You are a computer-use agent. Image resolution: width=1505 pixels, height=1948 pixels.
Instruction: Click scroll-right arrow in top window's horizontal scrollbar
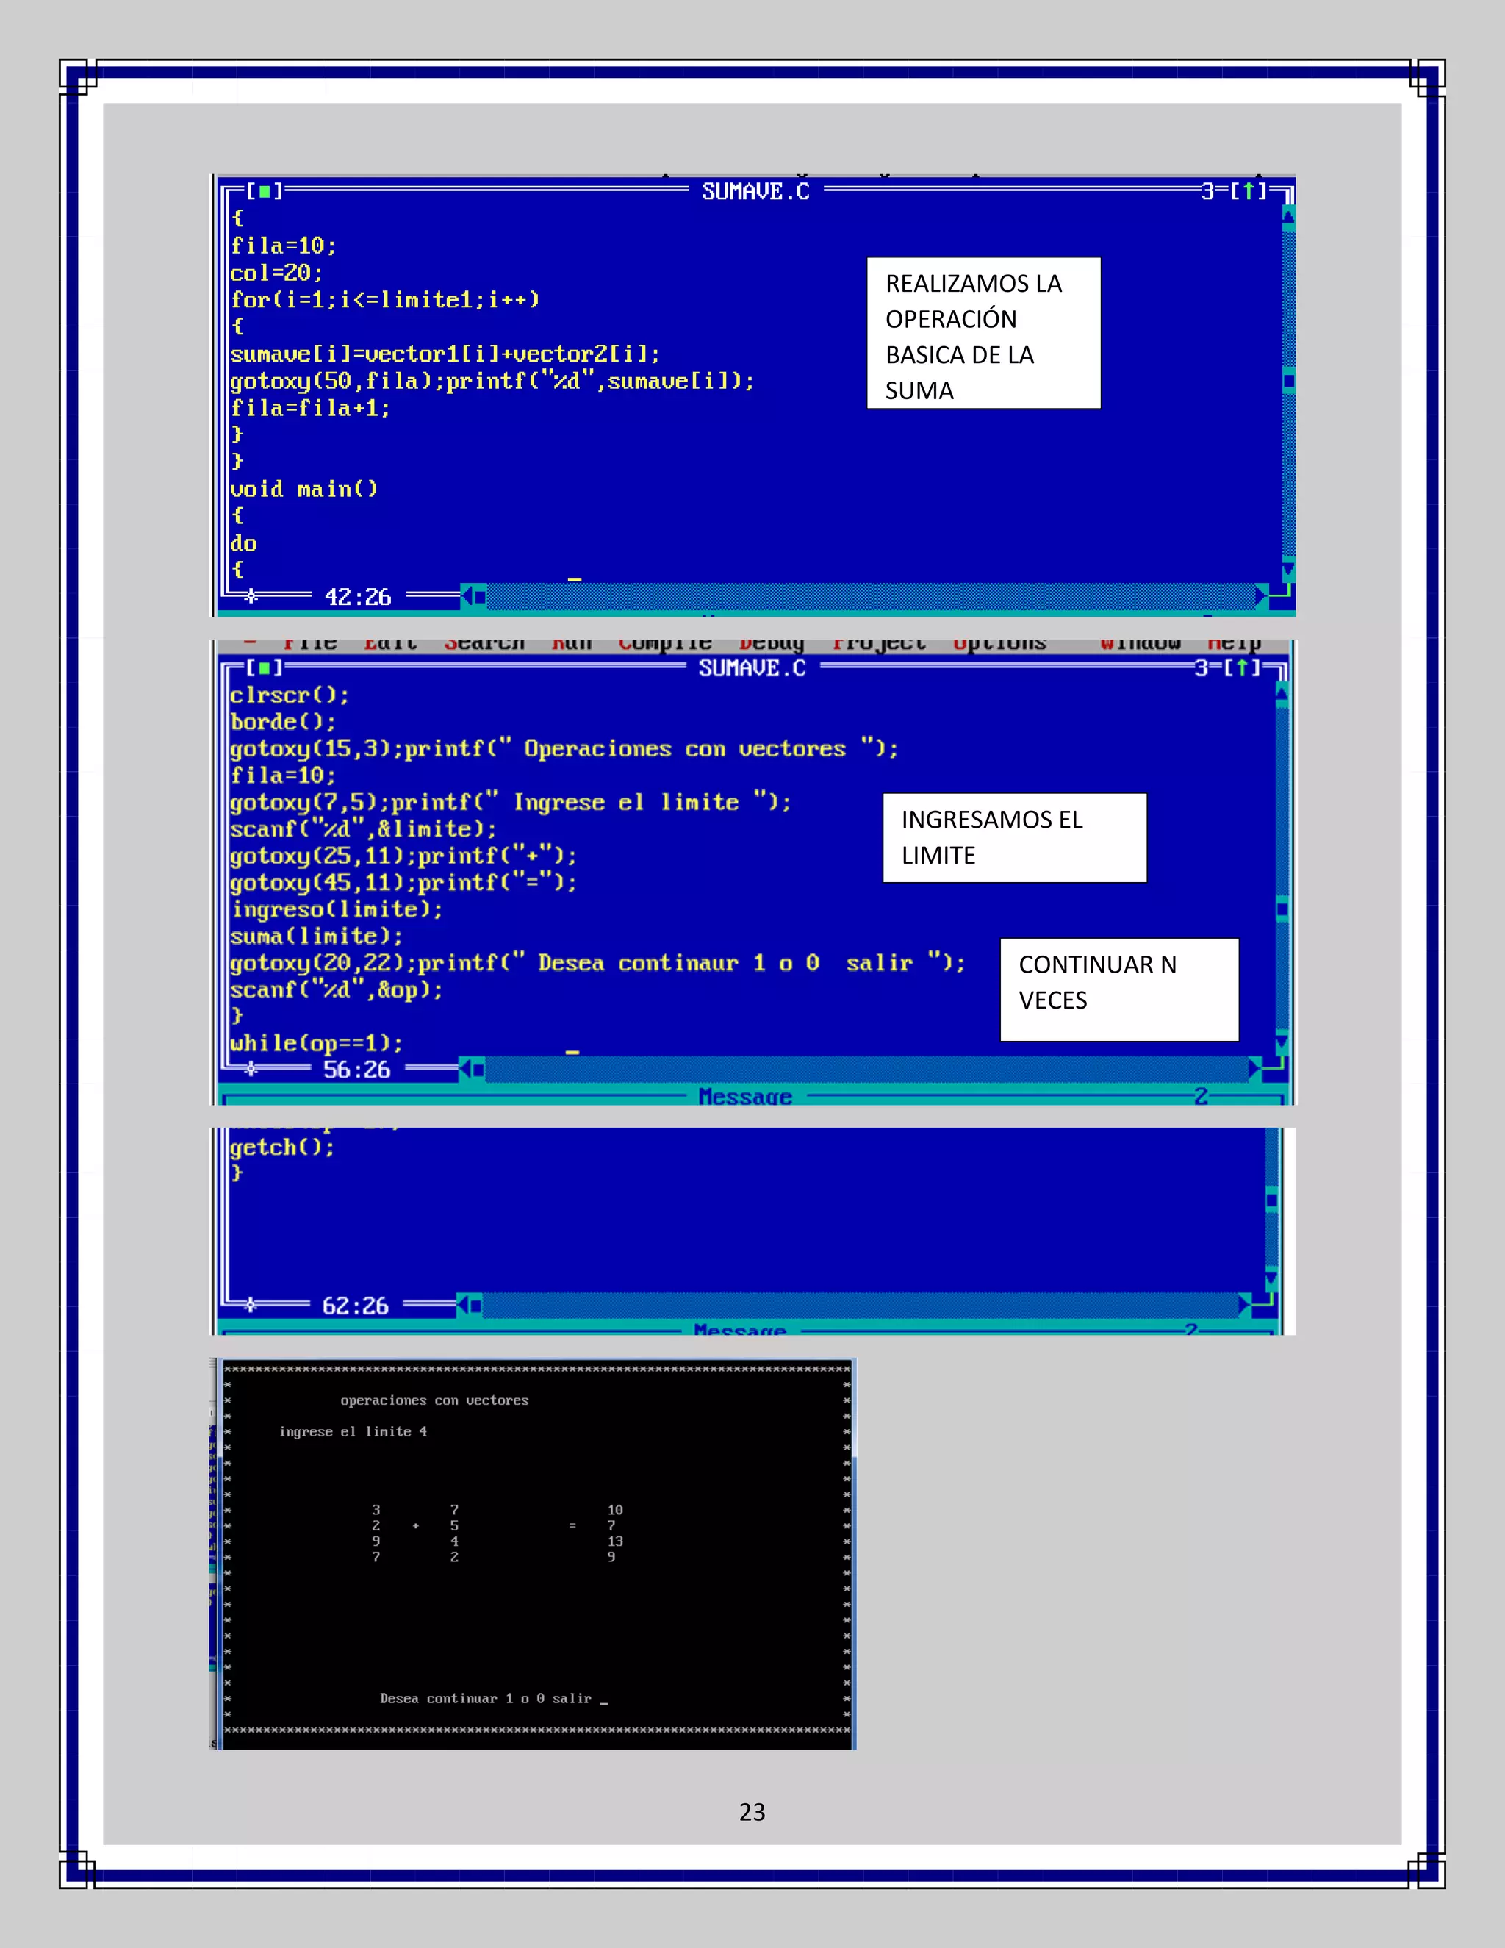point(1261,596)
